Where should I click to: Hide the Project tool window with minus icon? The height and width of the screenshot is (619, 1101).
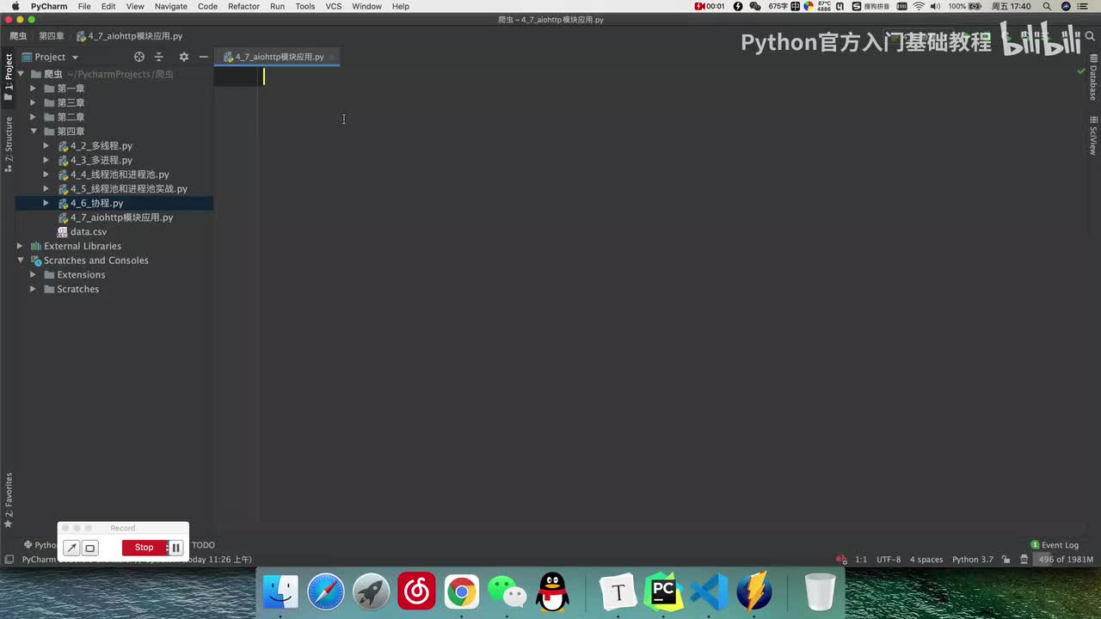(204, 57)
